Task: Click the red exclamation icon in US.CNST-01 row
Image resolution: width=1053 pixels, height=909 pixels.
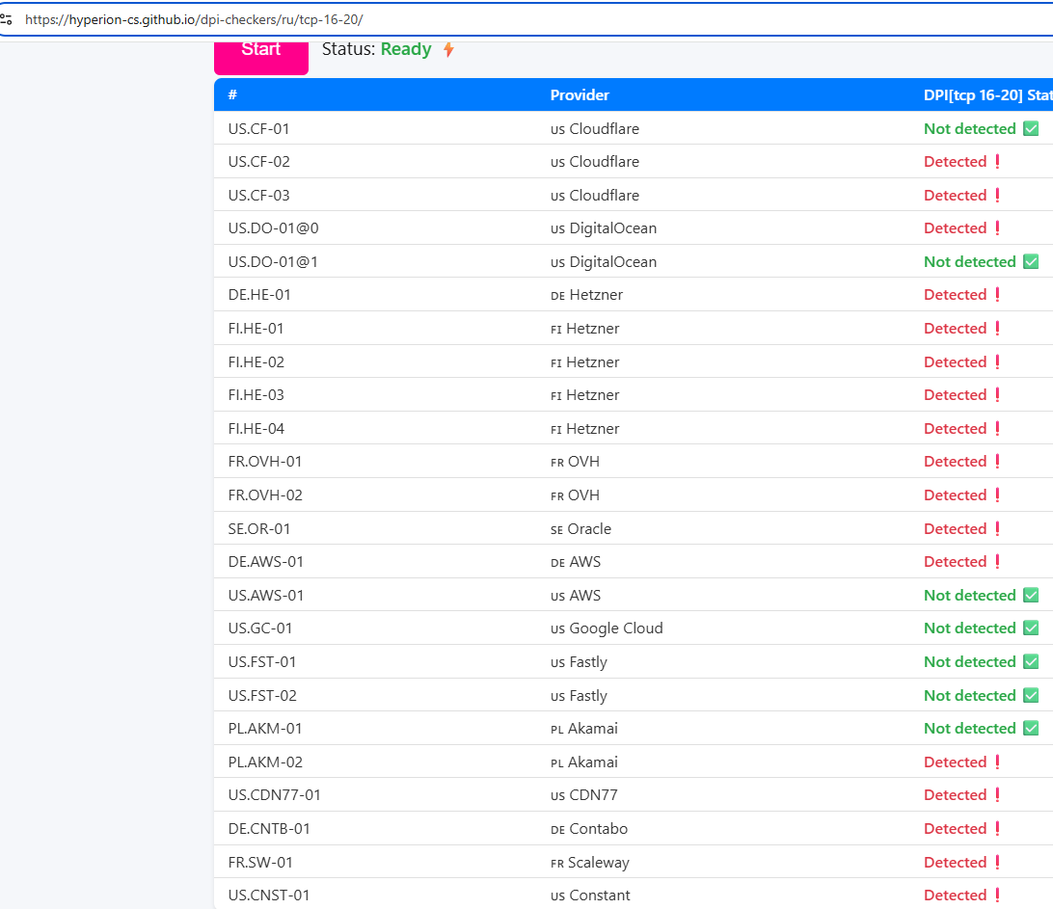Action: click(x=997, y=895)
